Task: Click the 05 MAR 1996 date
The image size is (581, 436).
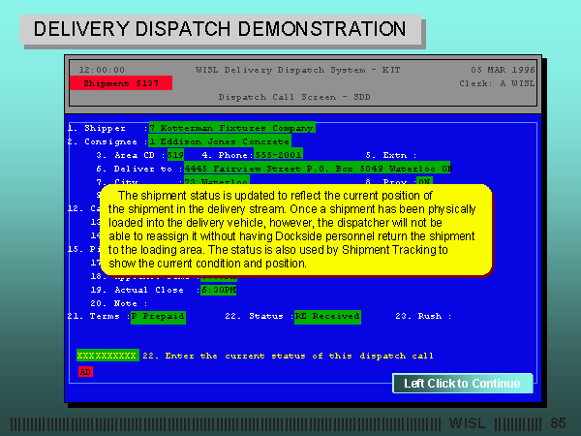Action: (504, 70)
